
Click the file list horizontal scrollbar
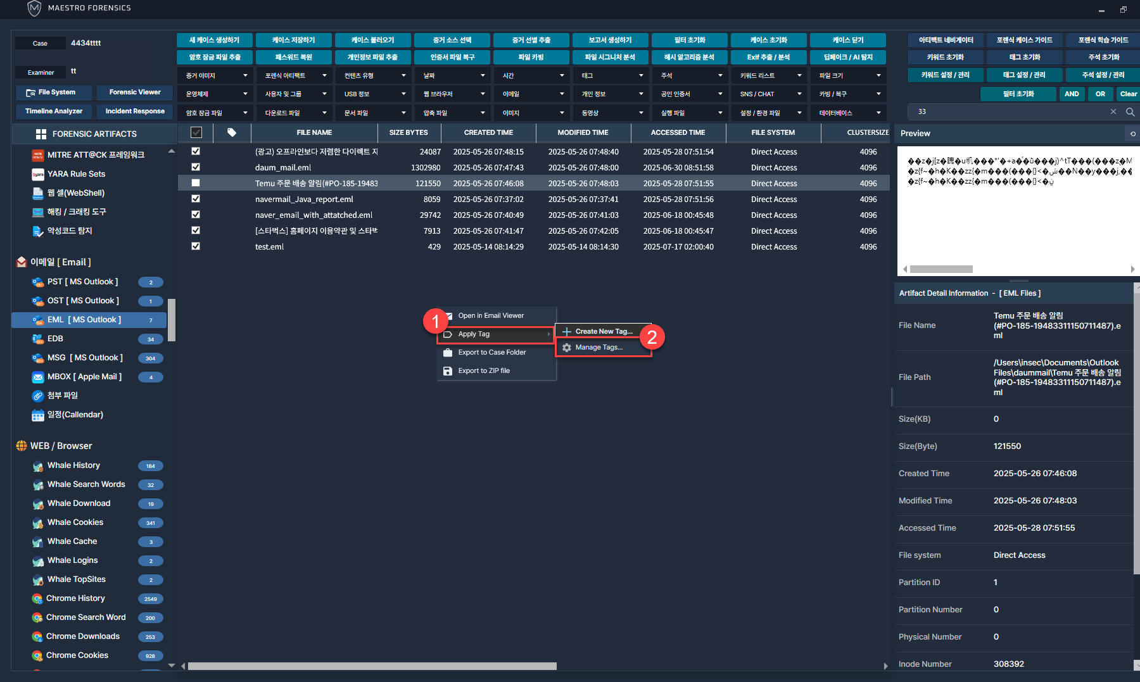372,666
